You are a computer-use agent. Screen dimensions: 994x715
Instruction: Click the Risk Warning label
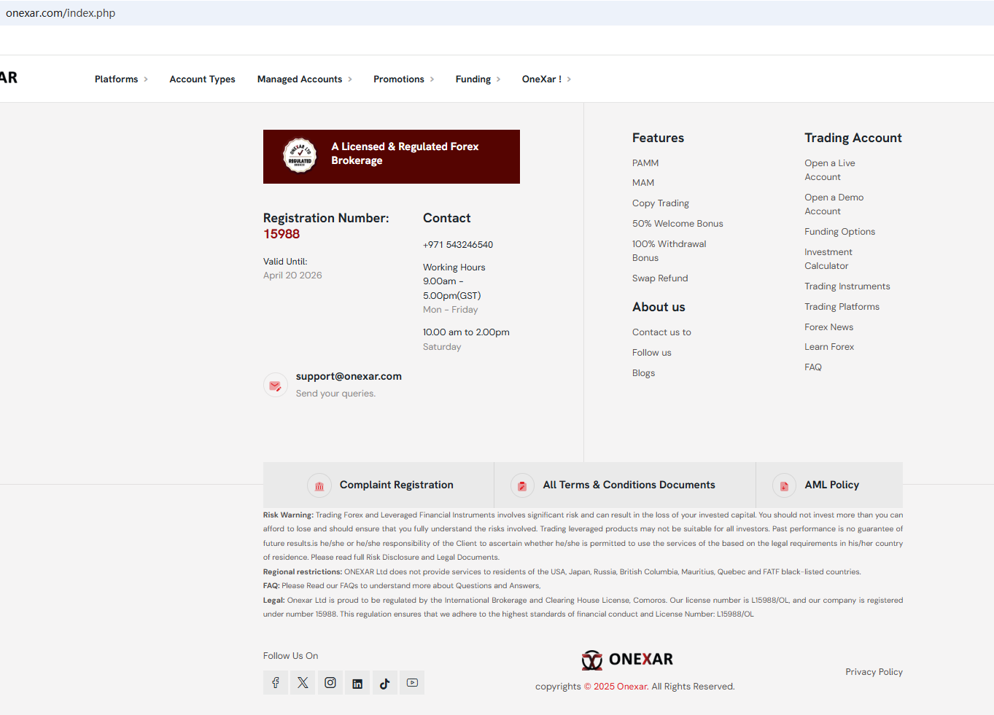click(288, 515)
